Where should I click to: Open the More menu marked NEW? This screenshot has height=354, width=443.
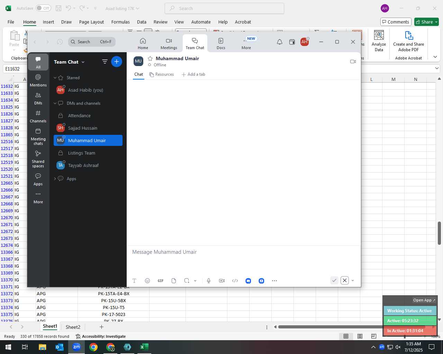[x=246, y=44]
